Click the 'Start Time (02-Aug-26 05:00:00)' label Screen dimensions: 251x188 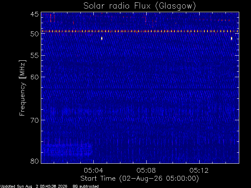coord(140,179)
